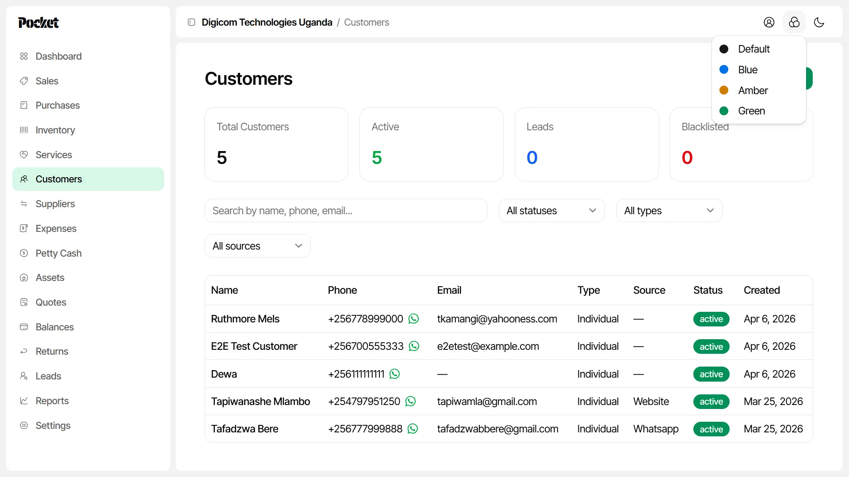Screen dimensions: 849x477
Task: Click WhatsApp icon for Tafadzwa Bere
Action: 413,429
